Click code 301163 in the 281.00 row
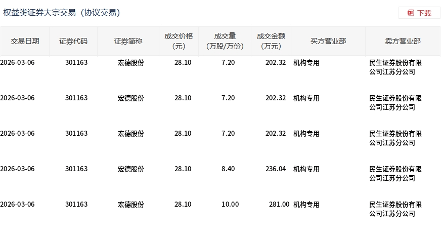This screenshot has height=234, width=441. [x=76, y=205]
